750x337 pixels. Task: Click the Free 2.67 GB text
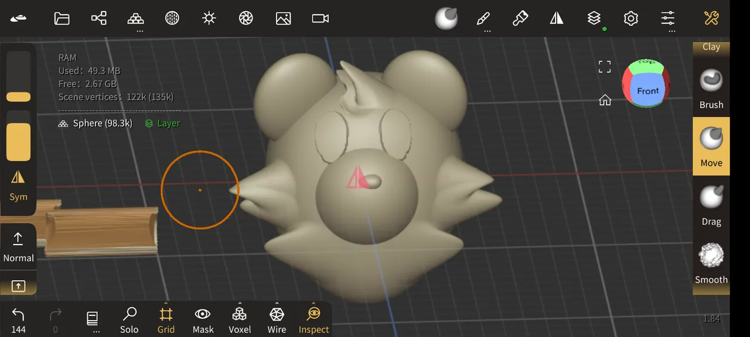coord(87,84)
